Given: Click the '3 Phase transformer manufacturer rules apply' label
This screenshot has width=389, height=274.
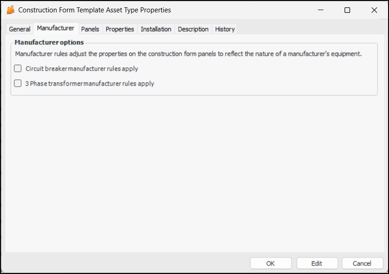Looking at the screenshot, I should click(90, 84).
